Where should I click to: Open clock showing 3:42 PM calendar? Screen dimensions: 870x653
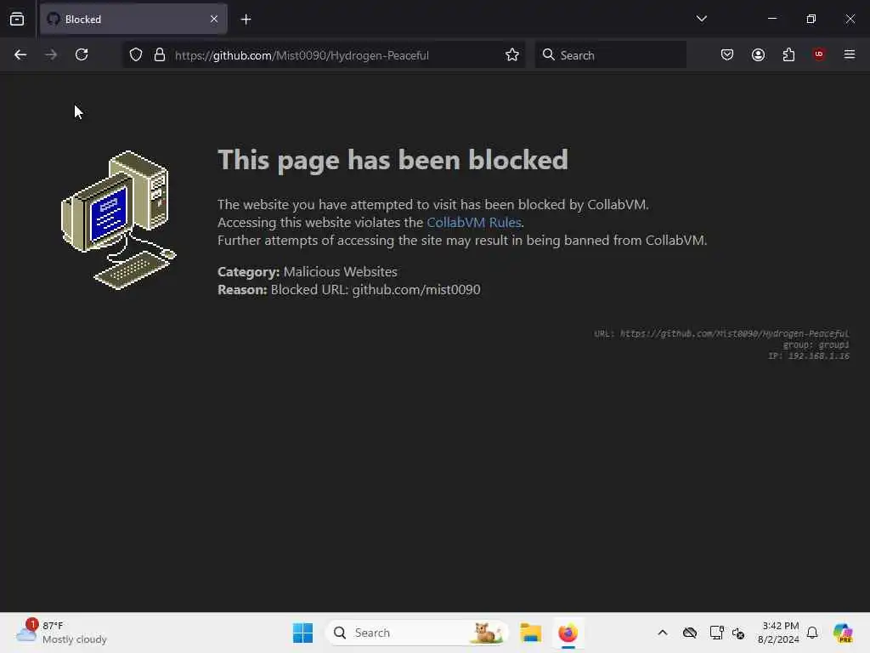coord(778,633)
